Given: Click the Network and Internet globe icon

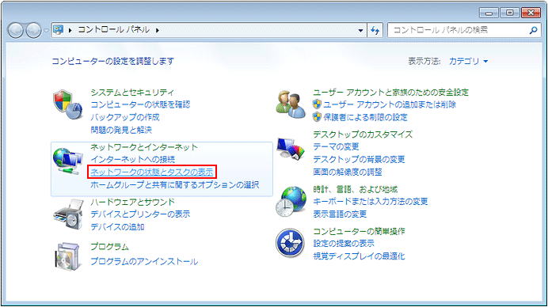Looking at the screenshot, I should [x=68, y=161].
